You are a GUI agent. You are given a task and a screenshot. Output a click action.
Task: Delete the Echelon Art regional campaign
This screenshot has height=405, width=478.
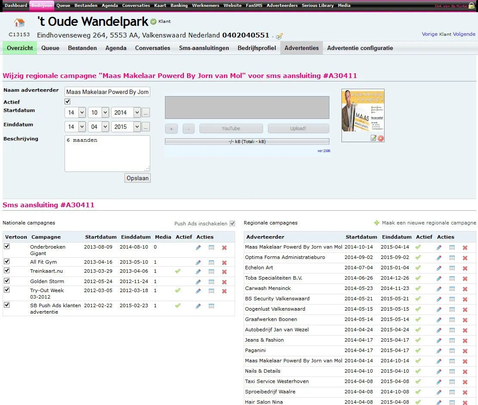click(465, 268)
